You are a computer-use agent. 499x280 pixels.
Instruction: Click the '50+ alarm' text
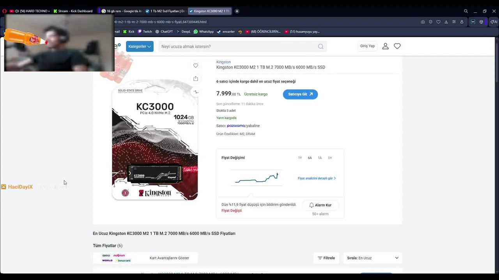coord(320,214)
